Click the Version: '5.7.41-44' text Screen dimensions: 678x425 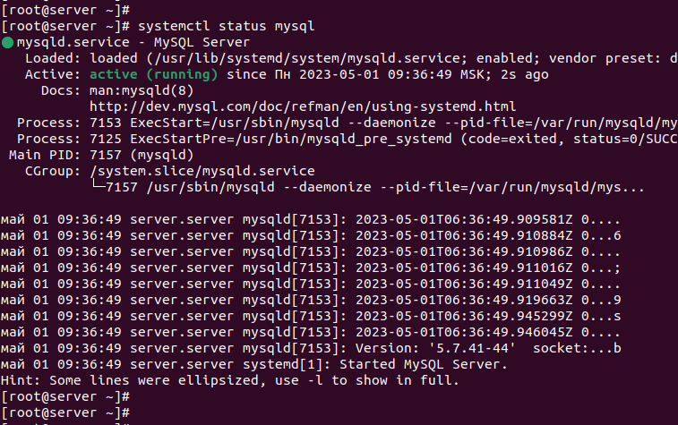[x=435, y=348]
